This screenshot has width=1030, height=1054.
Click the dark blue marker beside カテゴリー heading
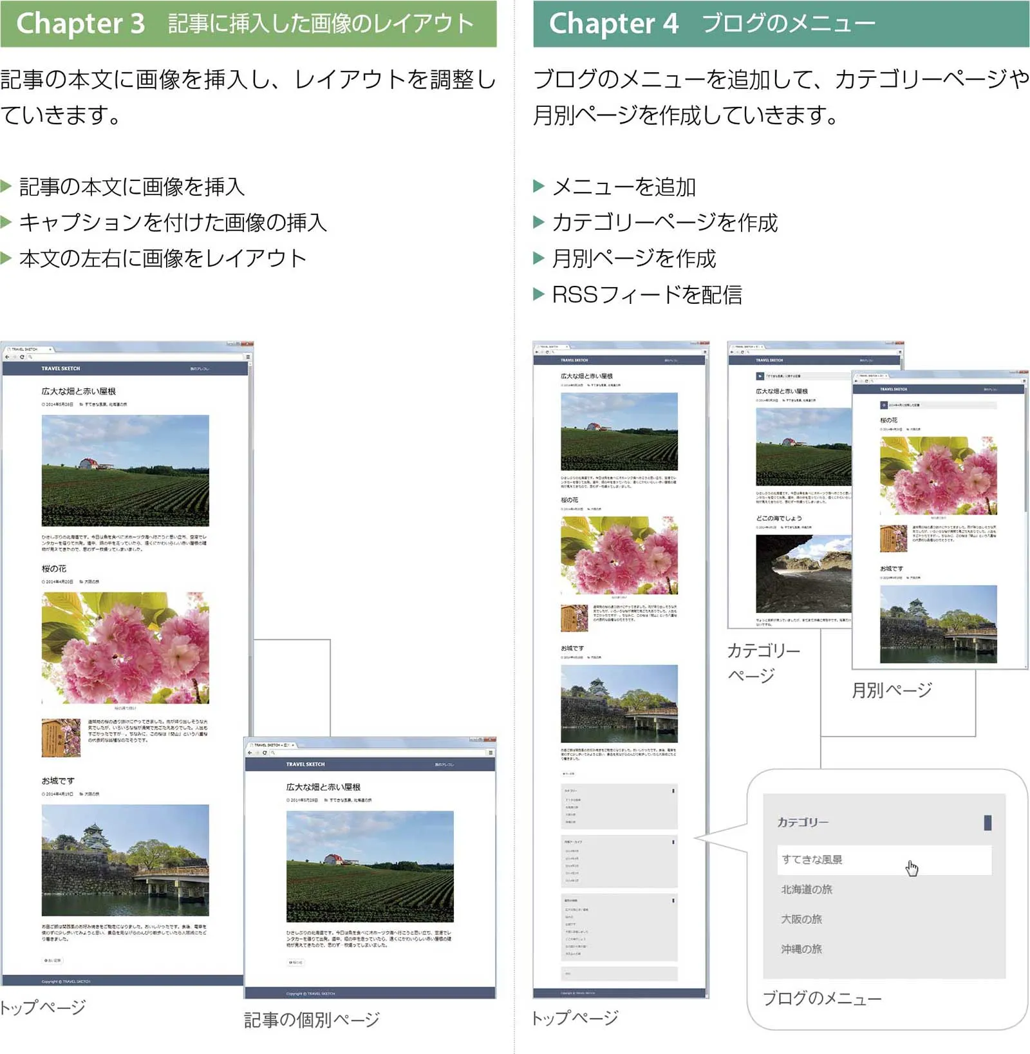(988, 822)
